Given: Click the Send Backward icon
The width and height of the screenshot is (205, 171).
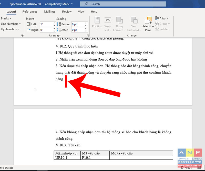Looking at the screenshot, I should (x=134, y=20).
